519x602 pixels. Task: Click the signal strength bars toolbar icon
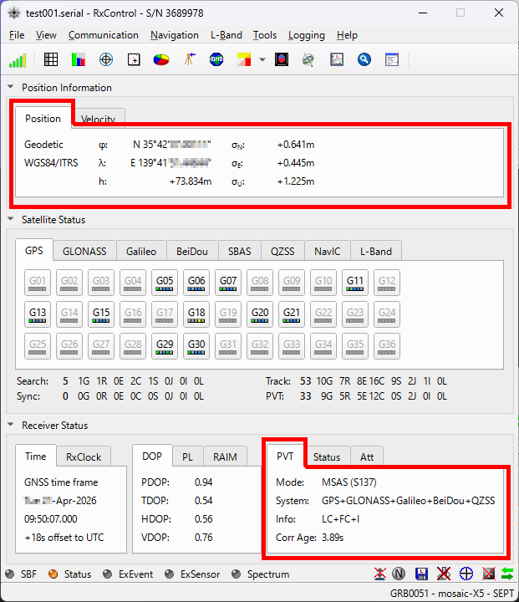[18, 59]
